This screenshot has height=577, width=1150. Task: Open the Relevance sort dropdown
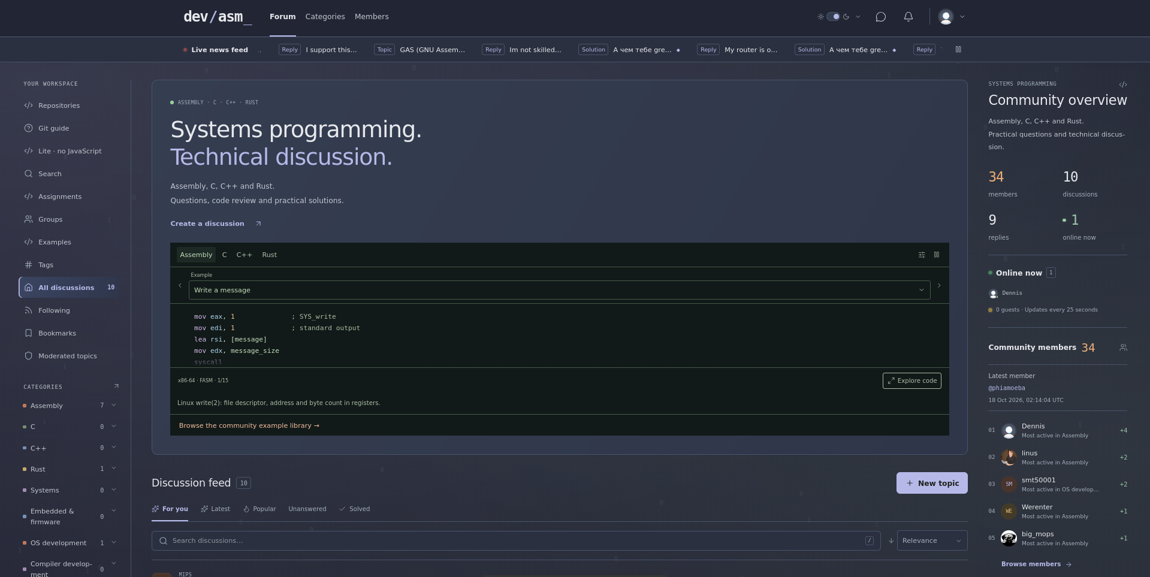pos(932,540)
